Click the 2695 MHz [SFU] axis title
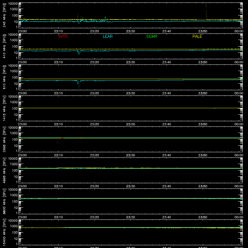 click(x=4, y=139)
